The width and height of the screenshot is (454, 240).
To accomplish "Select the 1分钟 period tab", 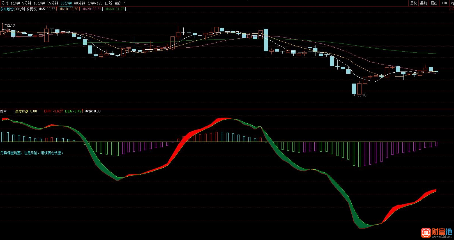I will click(15, 3).
